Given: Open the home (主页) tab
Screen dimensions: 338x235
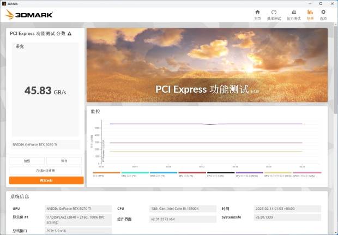Looking at the screenshot, I should [x=257, y=15].
